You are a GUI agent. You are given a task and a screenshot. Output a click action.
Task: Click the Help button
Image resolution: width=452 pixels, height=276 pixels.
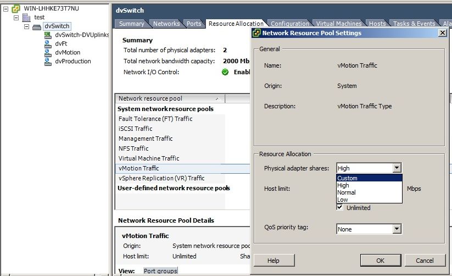[274, 261]
